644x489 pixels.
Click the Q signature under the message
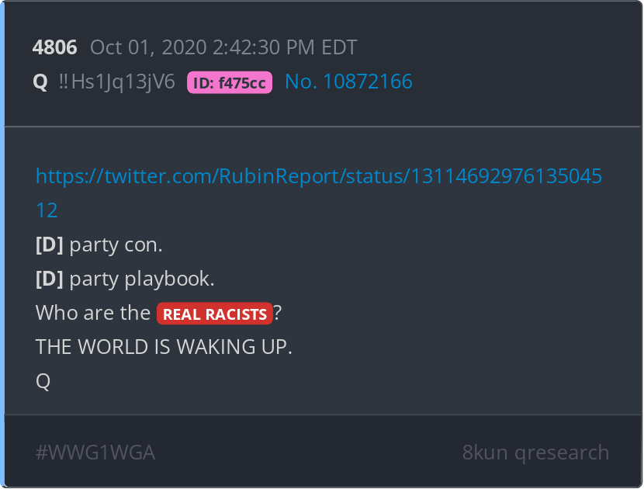coord(43,382)
